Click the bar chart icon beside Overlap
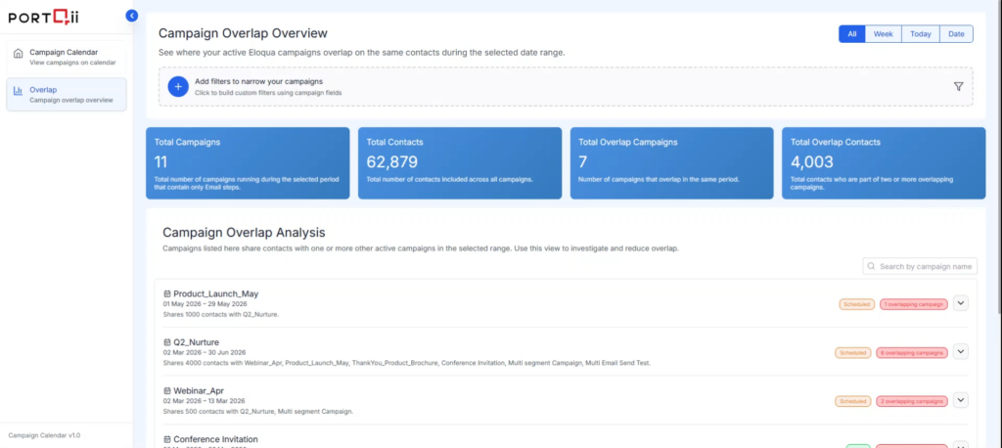The image size is (1002, 448). click(18, 91)
